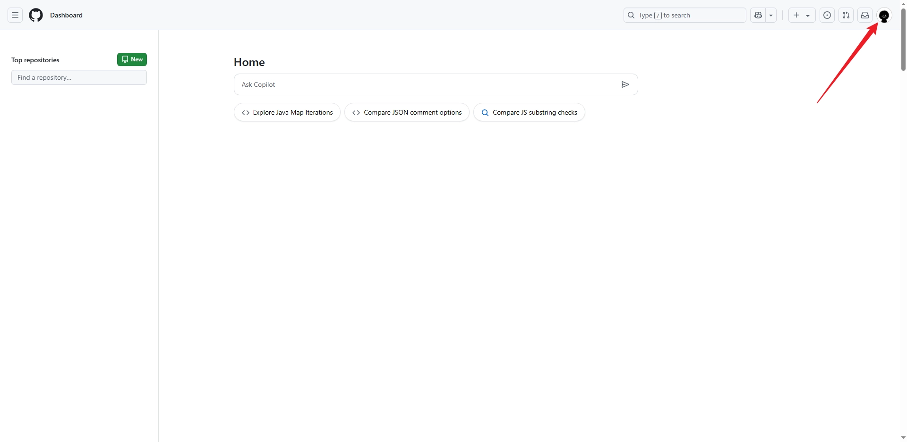This screenshot has width=907, height=442.
Task: Click the Home heading
Action: pos(249,62)
